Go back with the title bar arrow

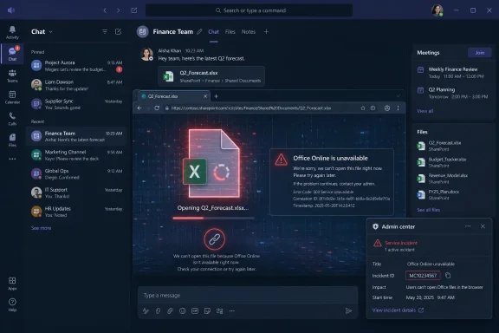click(x=105, y=10)
